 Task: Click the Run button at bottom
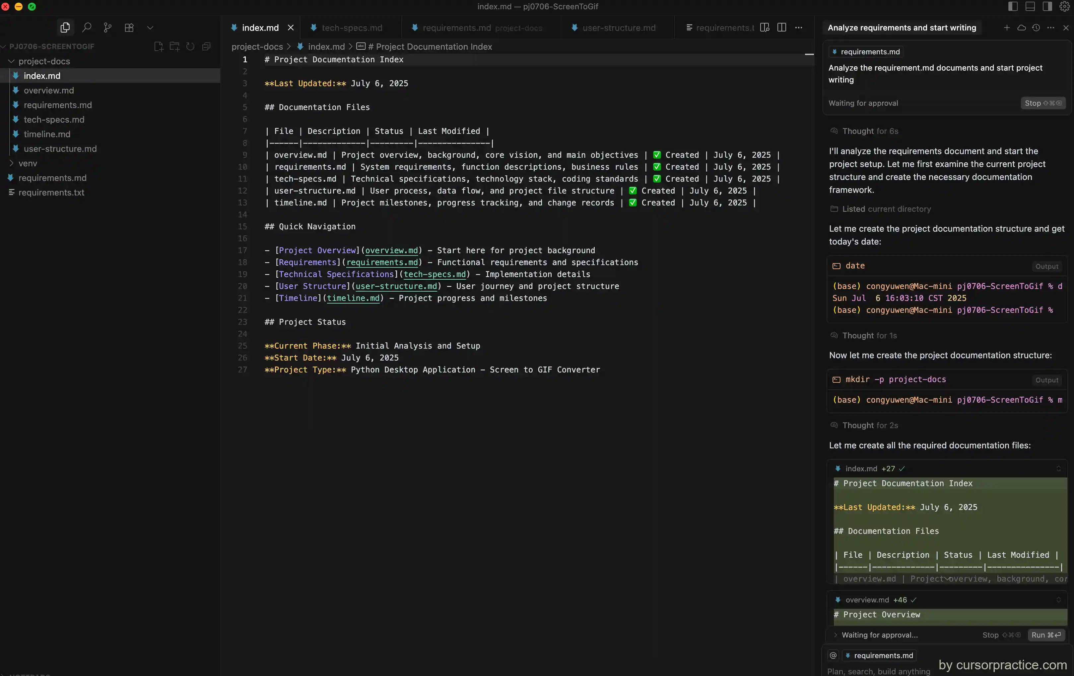pyautogui.click(x=1046, y=635)
